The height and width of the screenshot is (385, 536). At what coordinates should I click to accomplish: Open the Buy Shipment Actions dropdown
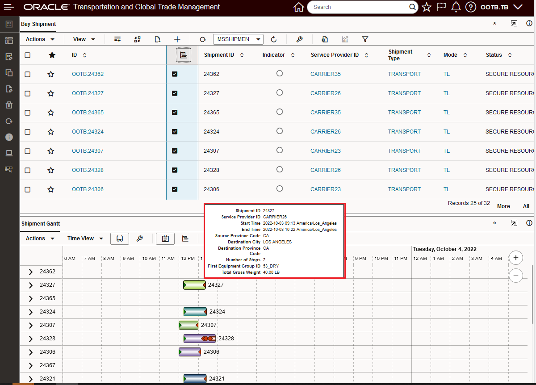[x=40, y=39]
